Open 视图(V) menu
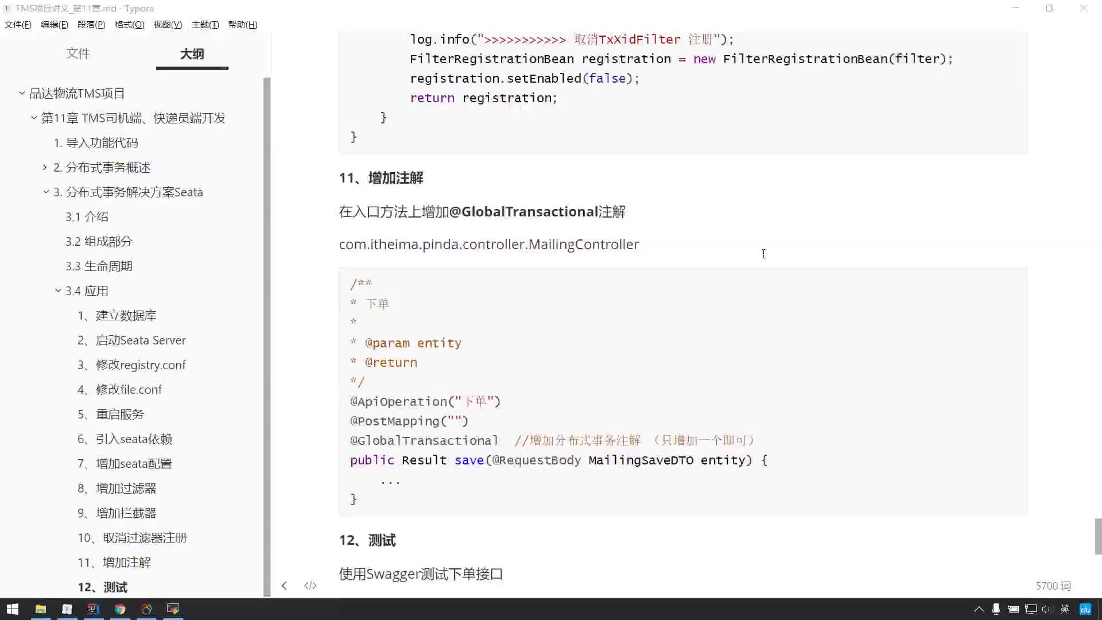1102x620 pixels. click(168, 25)
